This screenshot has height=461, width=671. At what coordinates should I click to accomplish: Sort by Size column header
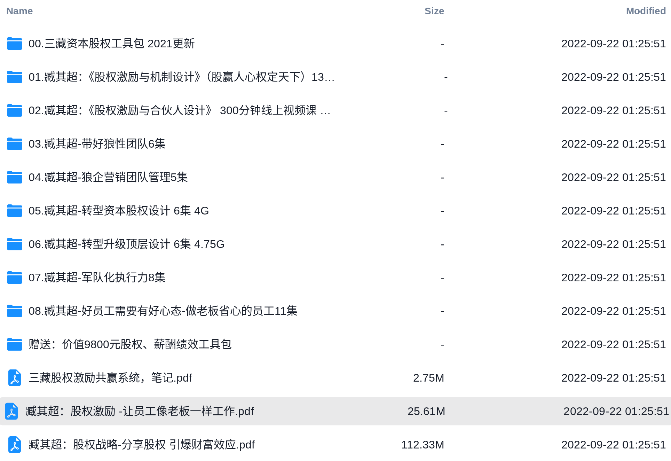(x=434, y=11)
